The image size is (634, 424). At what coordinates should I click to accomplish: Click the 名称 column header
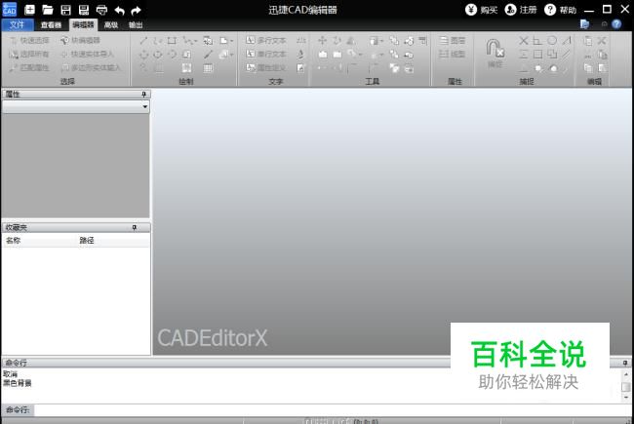[x=13, y=241]
